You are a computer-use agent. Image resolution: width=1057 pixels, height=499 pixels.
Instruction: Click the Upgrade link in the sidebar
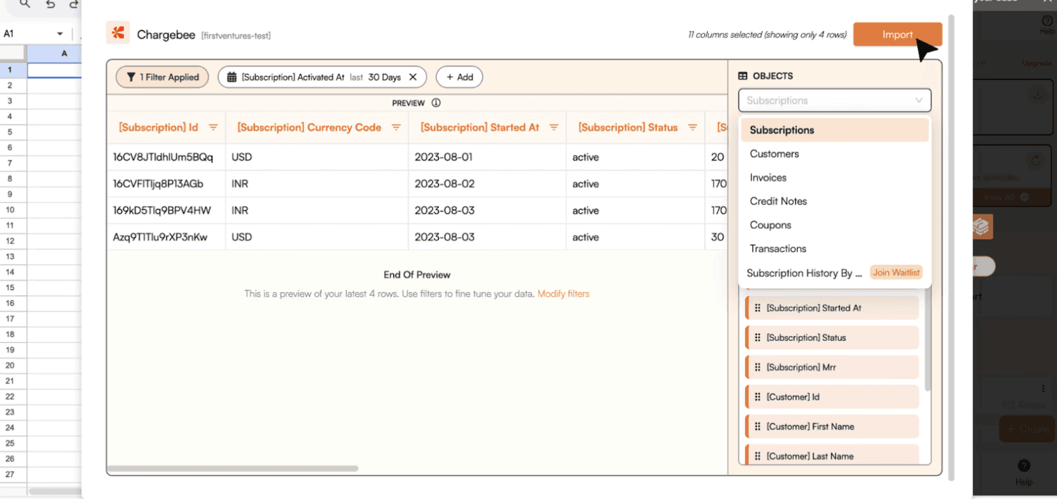[1037, 63]
